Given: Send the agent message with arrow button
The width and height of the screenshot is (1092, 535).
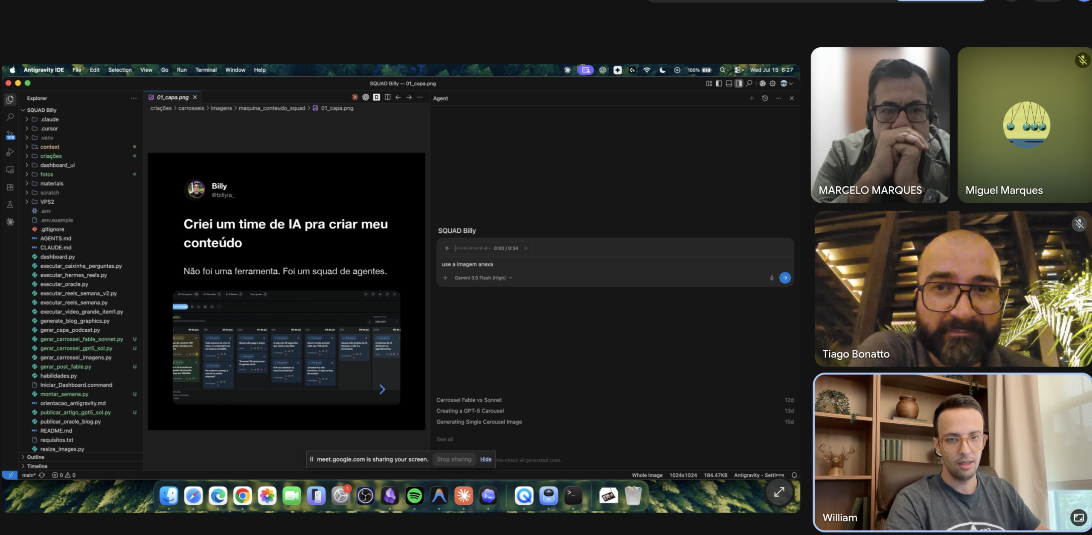Looking at the screenshot, I should 785,278.
